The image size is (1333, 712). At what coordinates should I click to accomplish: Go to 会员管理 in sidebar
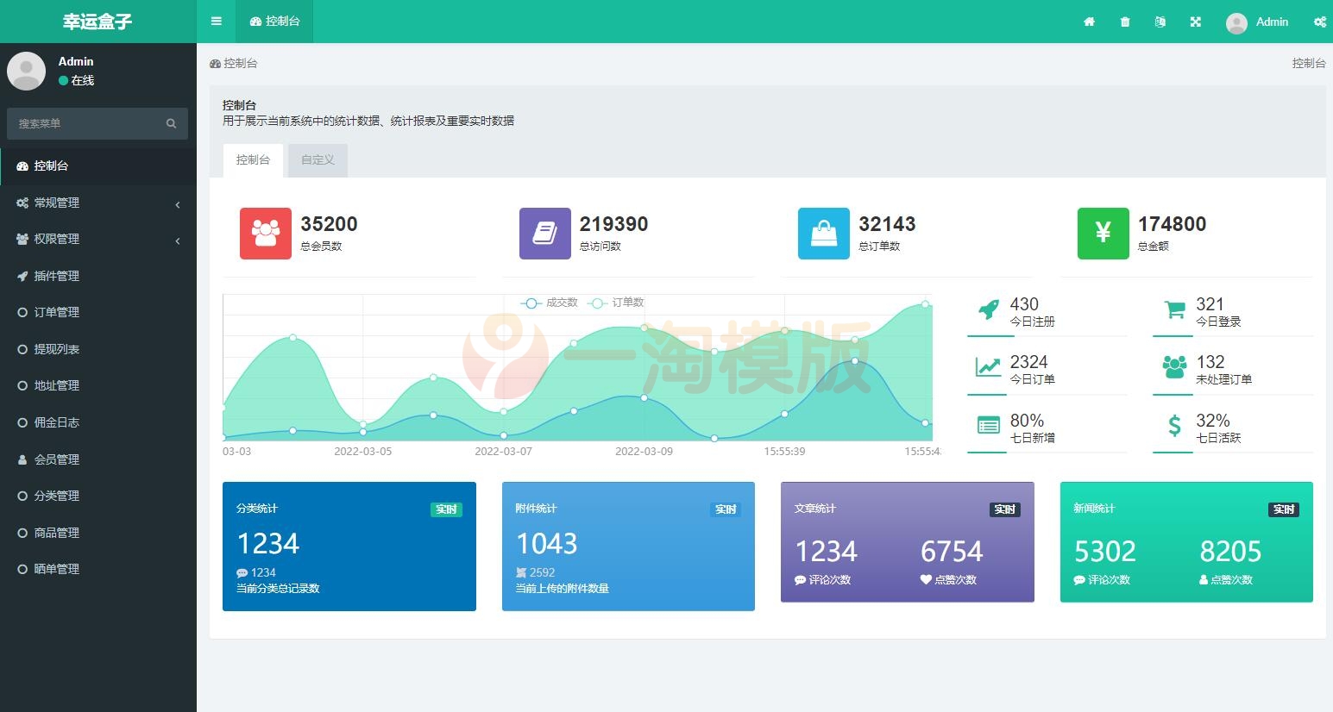tap(57, 459)
